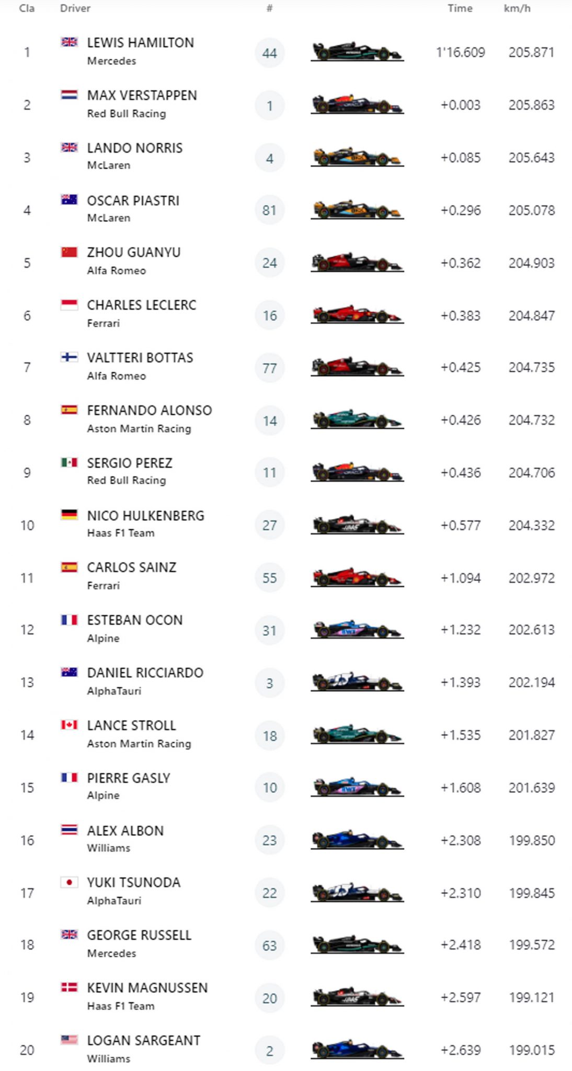Click Oscar Piastri's McLaren car image

[x=357, y=210]
